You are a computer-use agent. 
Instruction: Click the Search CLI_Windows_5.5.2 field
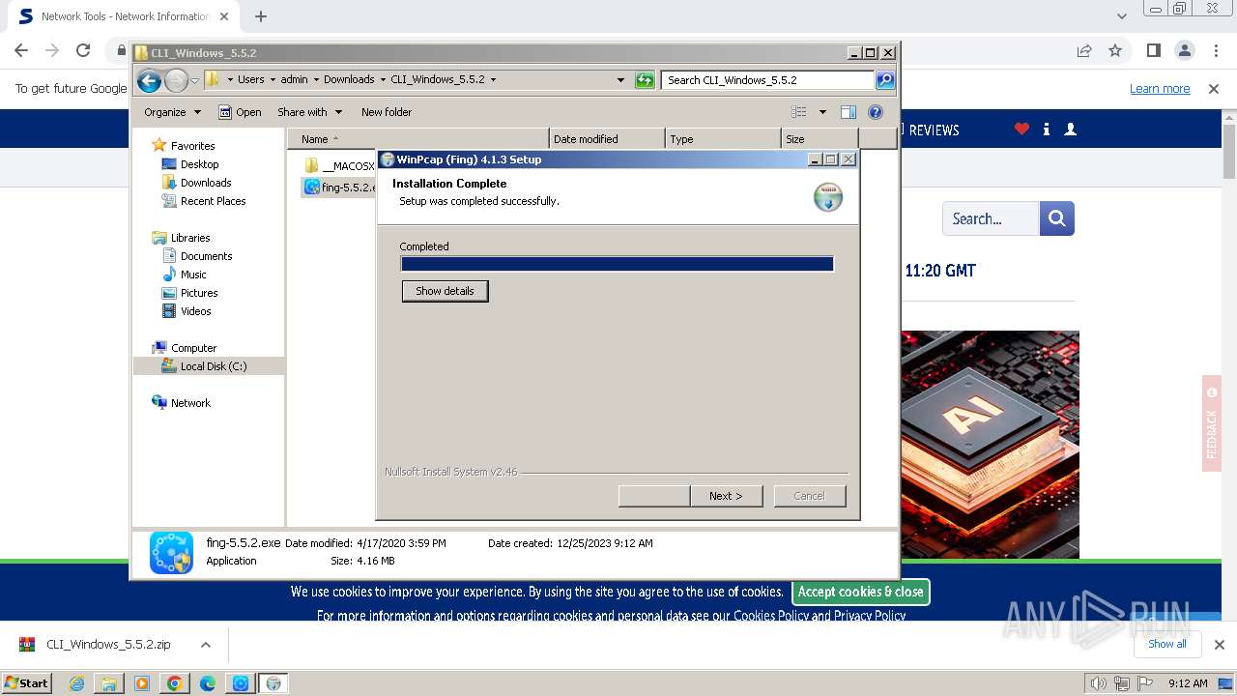pos(768,80)
